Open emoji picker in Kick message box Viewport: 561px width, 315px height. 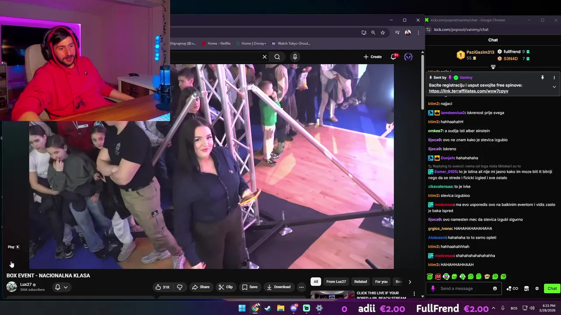coord(495,288)
